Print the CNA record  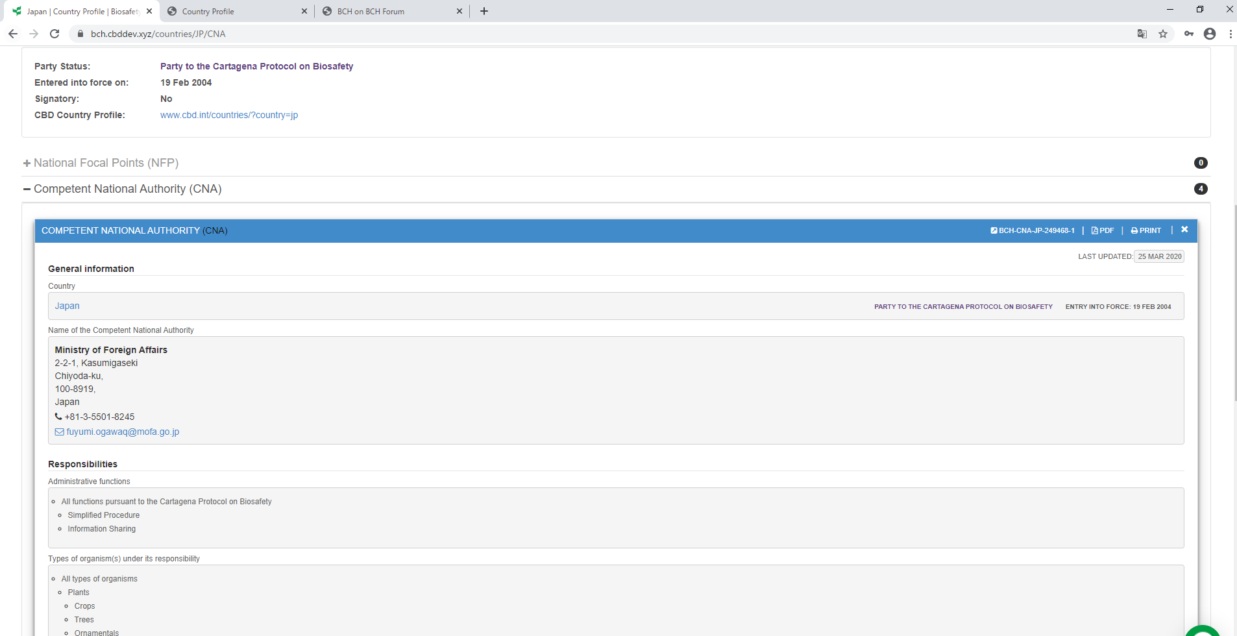(1146, 230)
